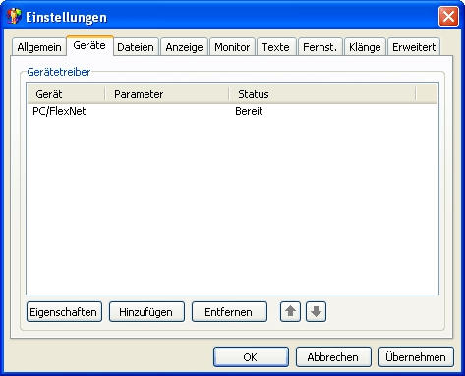Confirm the settings with OK
The width and height of the screenshot is (465, 376).
251,357
